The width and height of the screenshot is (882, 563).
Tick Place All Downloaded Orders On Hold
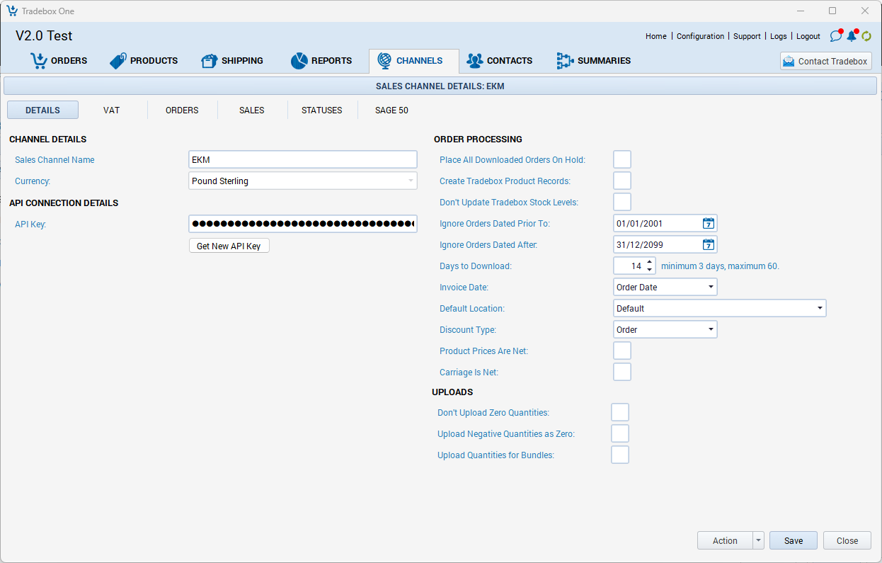622,159
